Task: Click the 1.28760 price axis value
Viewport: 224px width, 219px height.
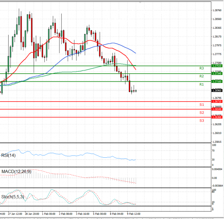Action: pos(217,10)
